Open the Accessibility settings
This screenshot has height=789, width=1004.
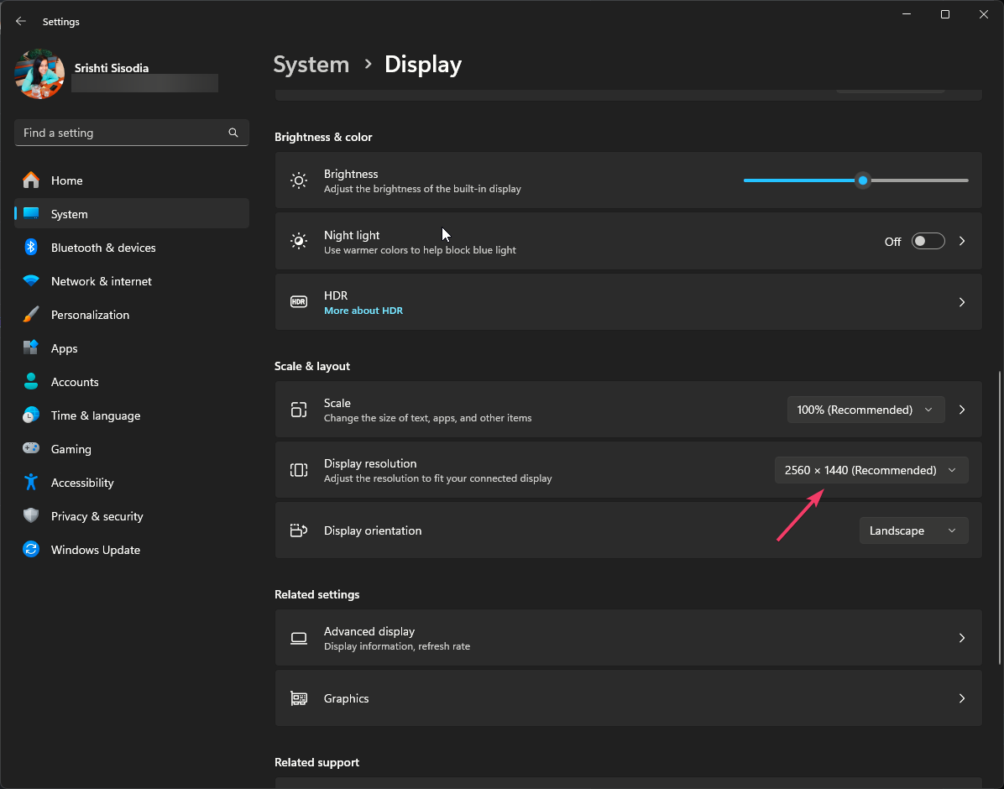pos(131,483)
